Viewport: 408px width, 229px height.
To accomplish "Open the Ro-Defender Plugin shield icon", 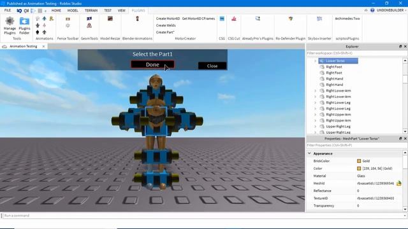I will [x=291, y=18].
